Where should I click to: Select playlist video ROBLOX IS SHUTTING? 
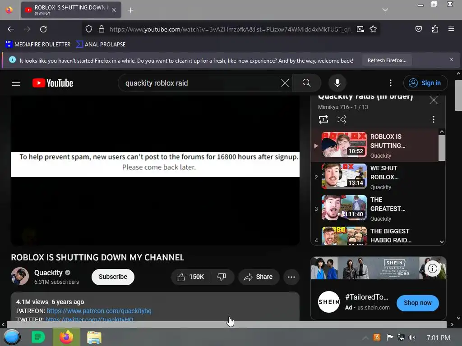coord(375,146)
